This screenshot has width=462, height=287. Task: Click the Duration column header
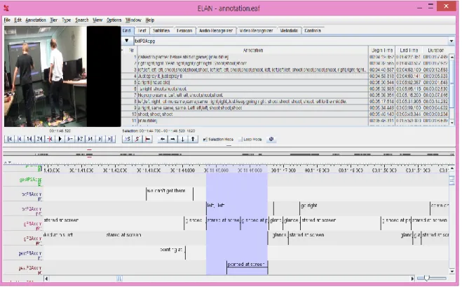coord(435,50)
